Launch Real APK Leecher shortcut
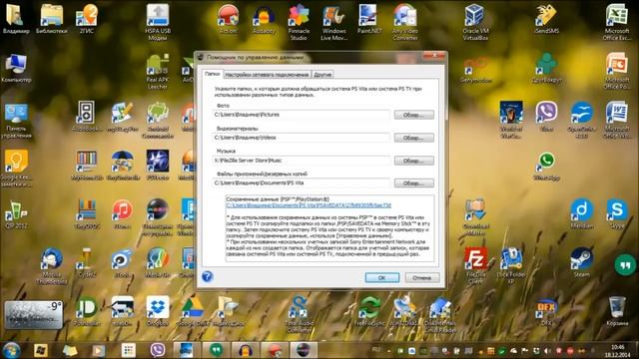The image size is (639, 359). point(158,71)
